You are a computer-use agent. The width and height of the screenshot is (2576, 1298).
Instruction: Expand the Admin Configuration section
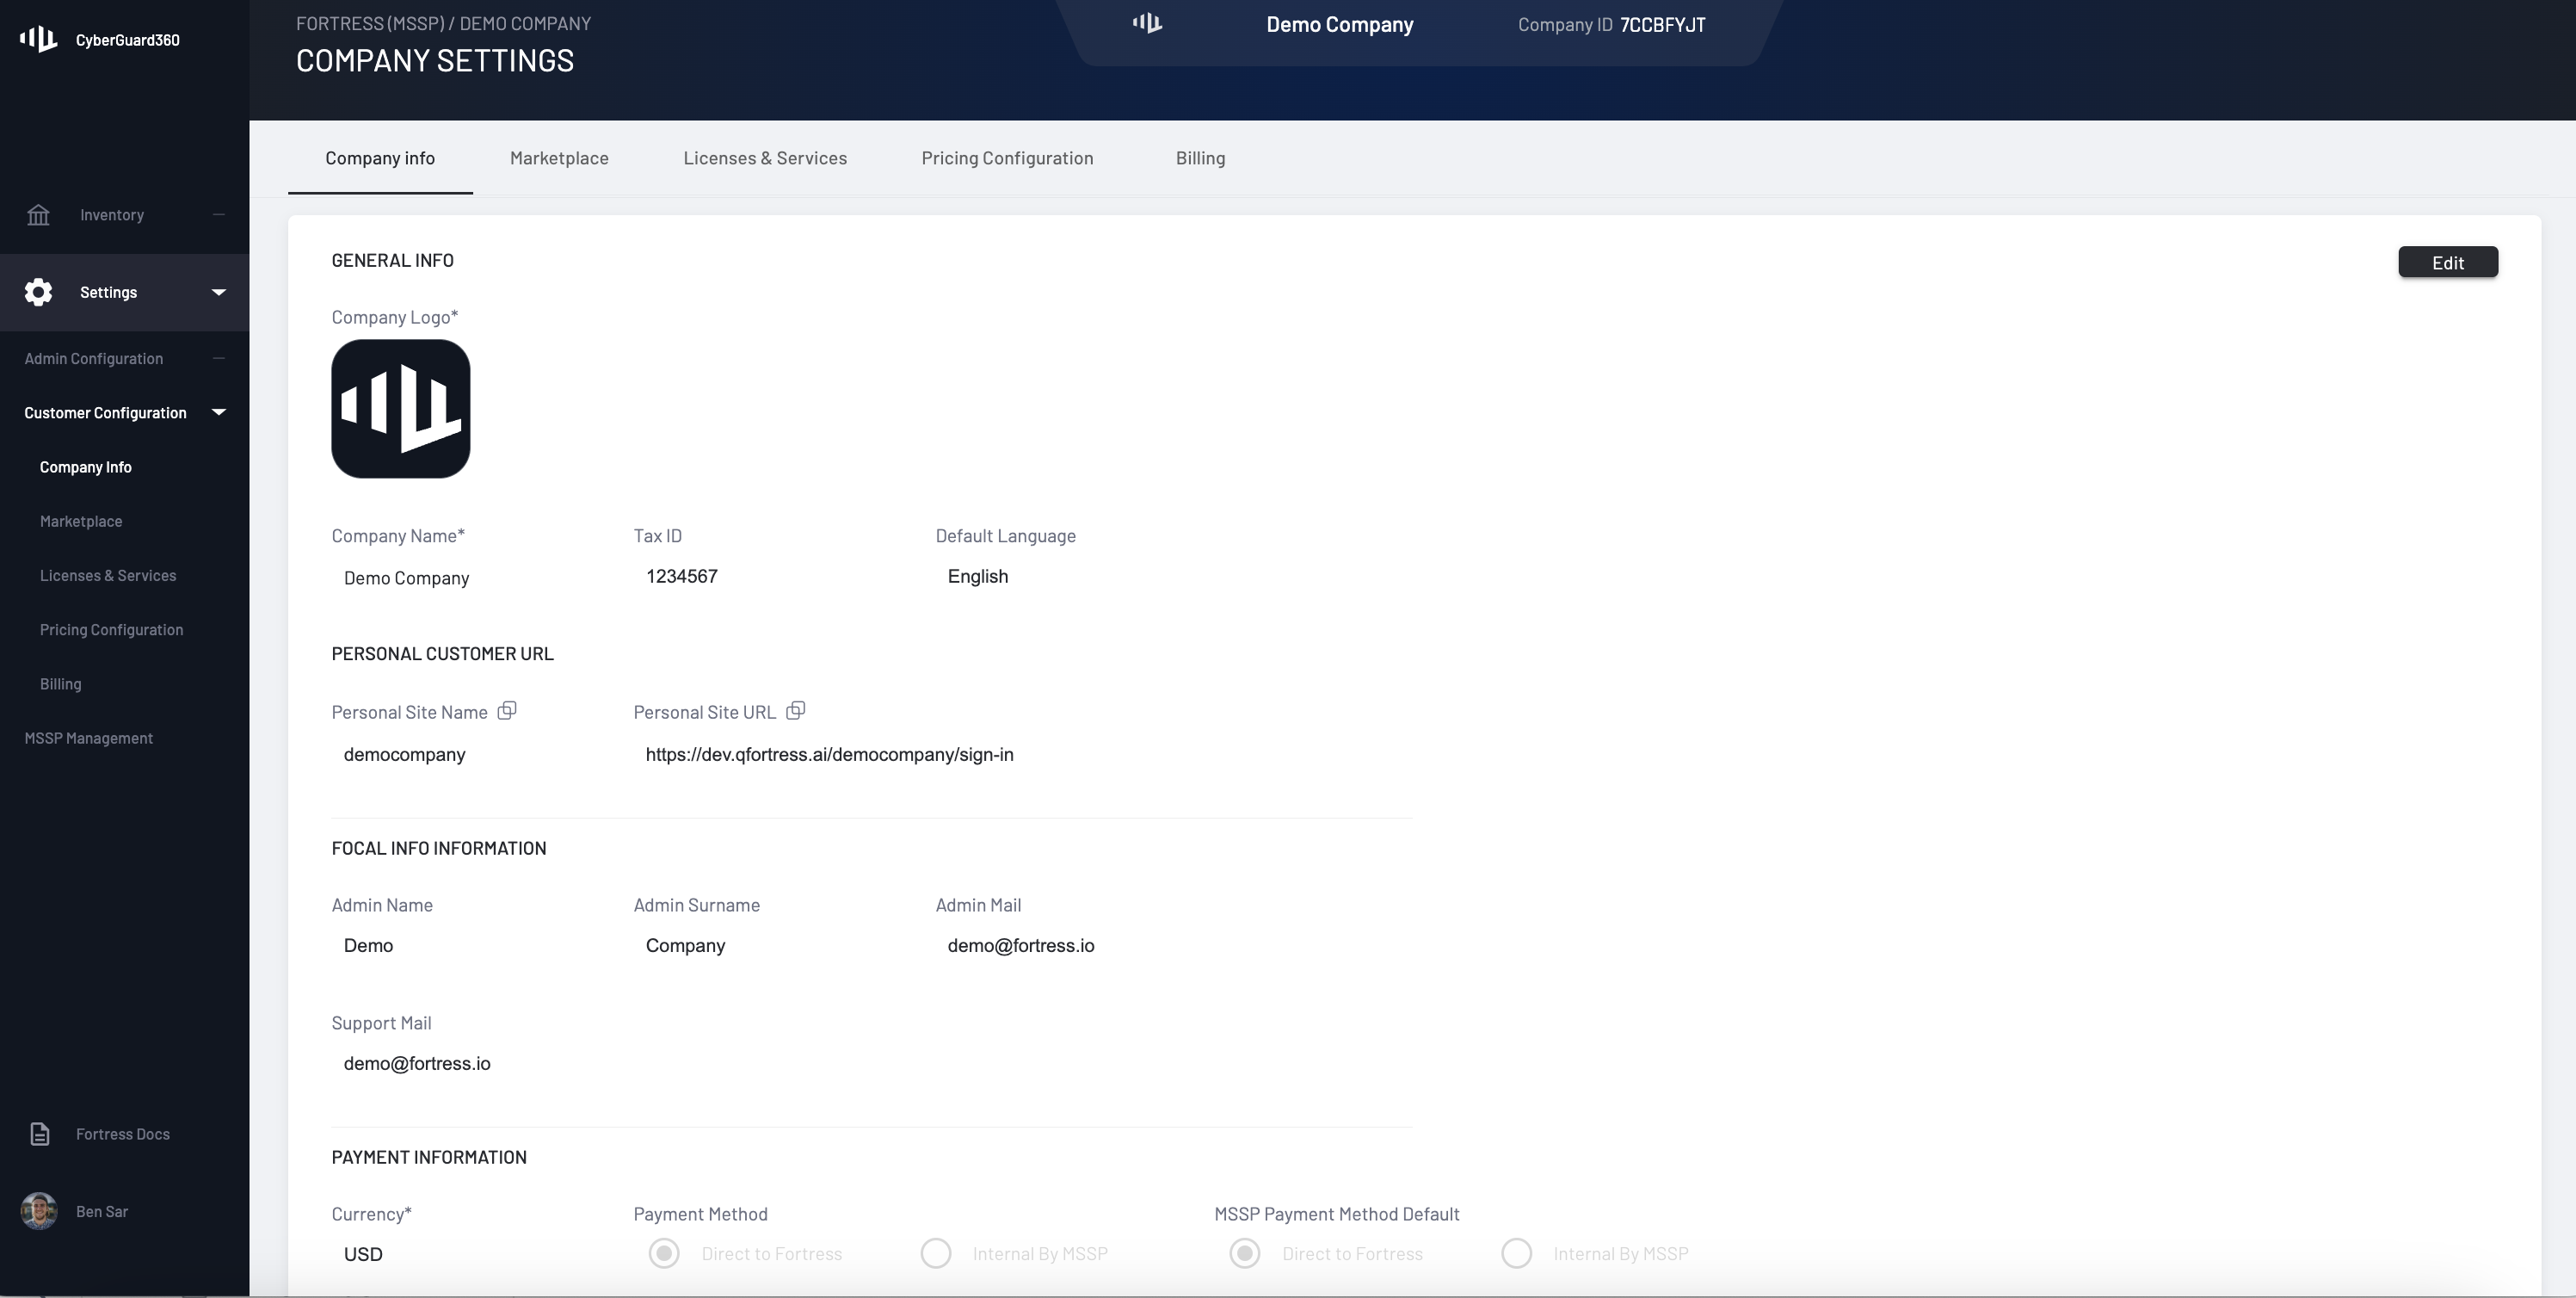219,358
